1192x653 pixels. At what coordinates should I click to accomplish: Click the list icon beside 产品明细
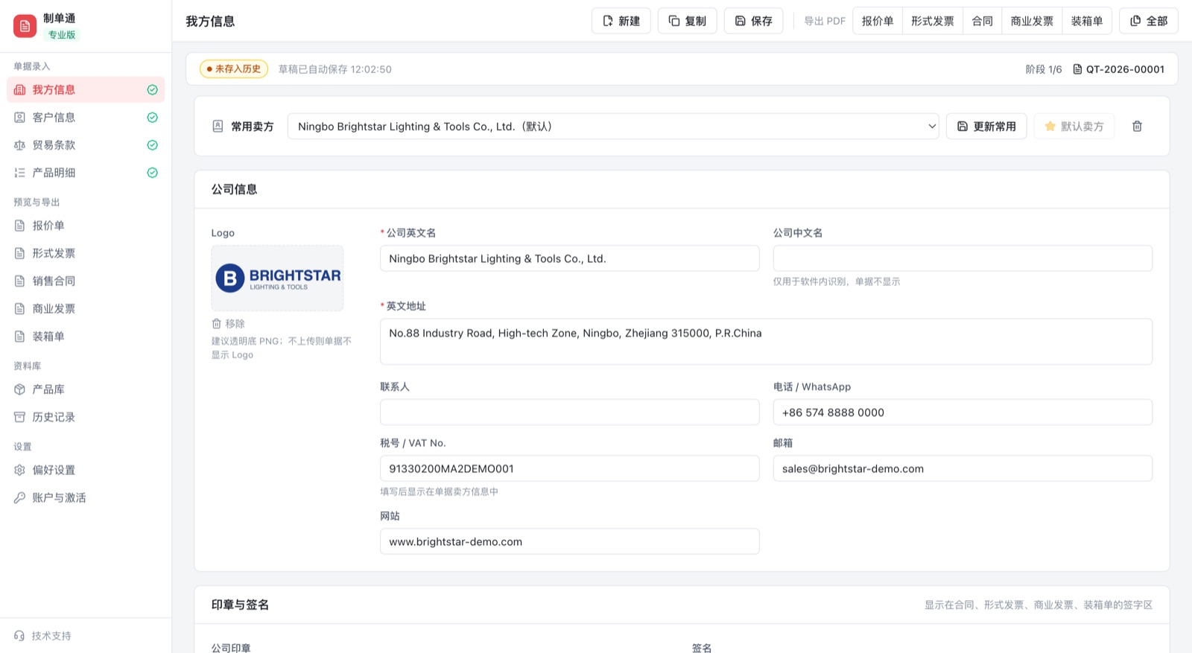pyautogui.click(x=19, y=173)
